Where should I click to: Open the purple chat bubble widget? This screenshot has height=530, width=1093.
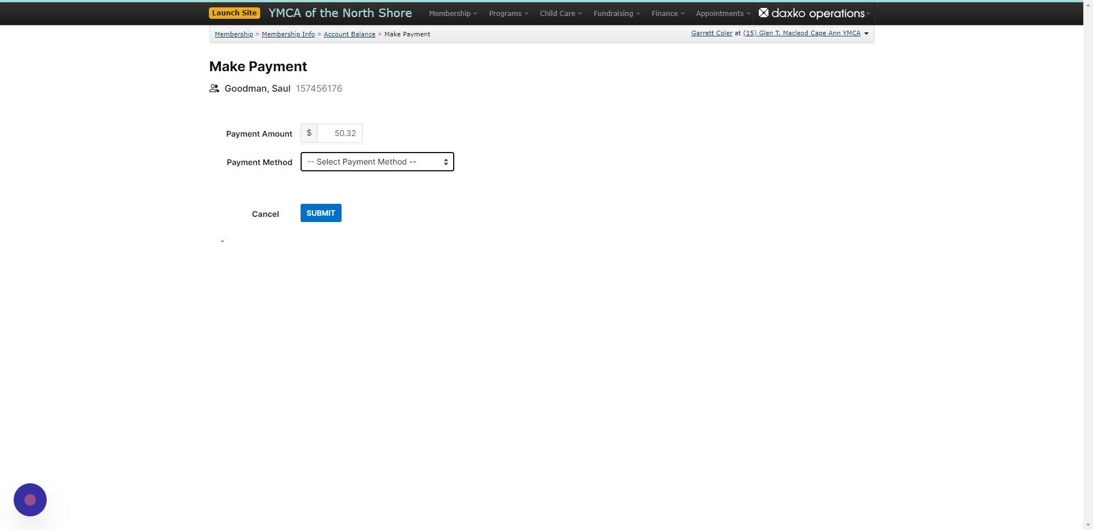30,500
